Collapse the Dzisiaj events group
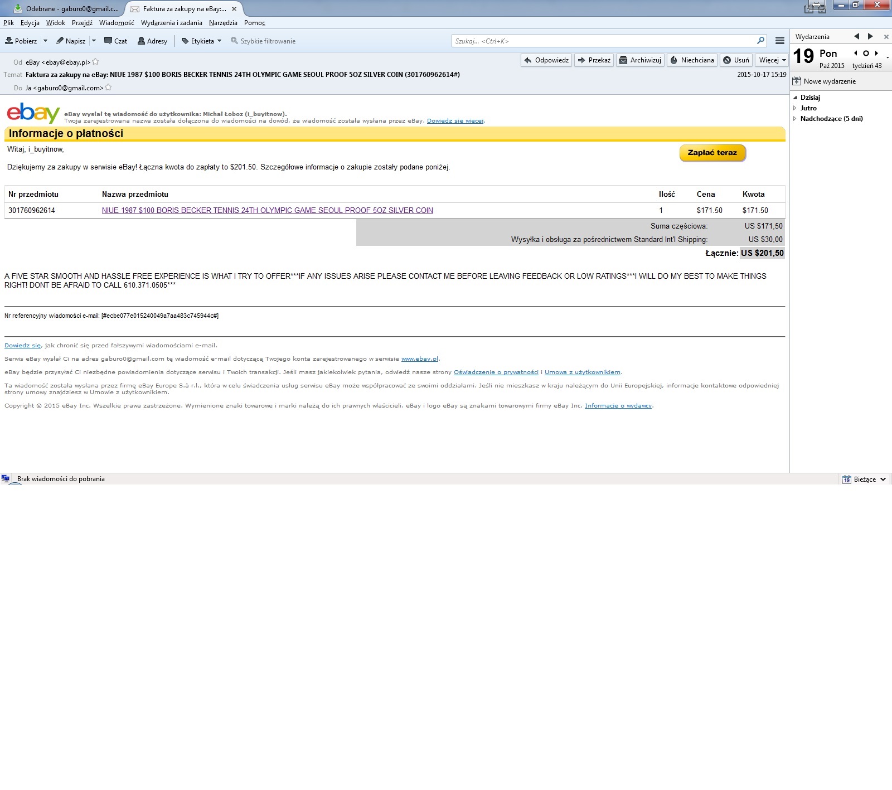This screenshot has width=892, height=790. [795, 98]
